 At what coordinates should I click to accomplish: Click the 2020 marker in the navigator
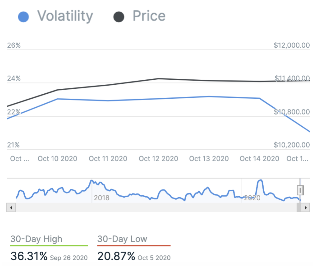pyautogui.click(x=252, y=198)
